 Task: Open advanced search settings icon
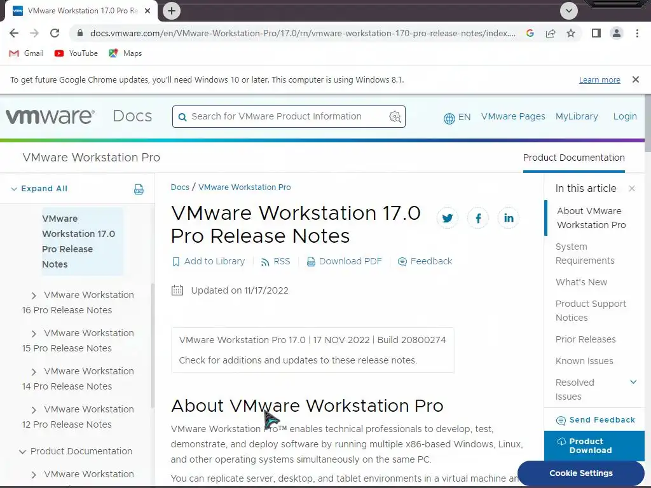click(395, 117)
